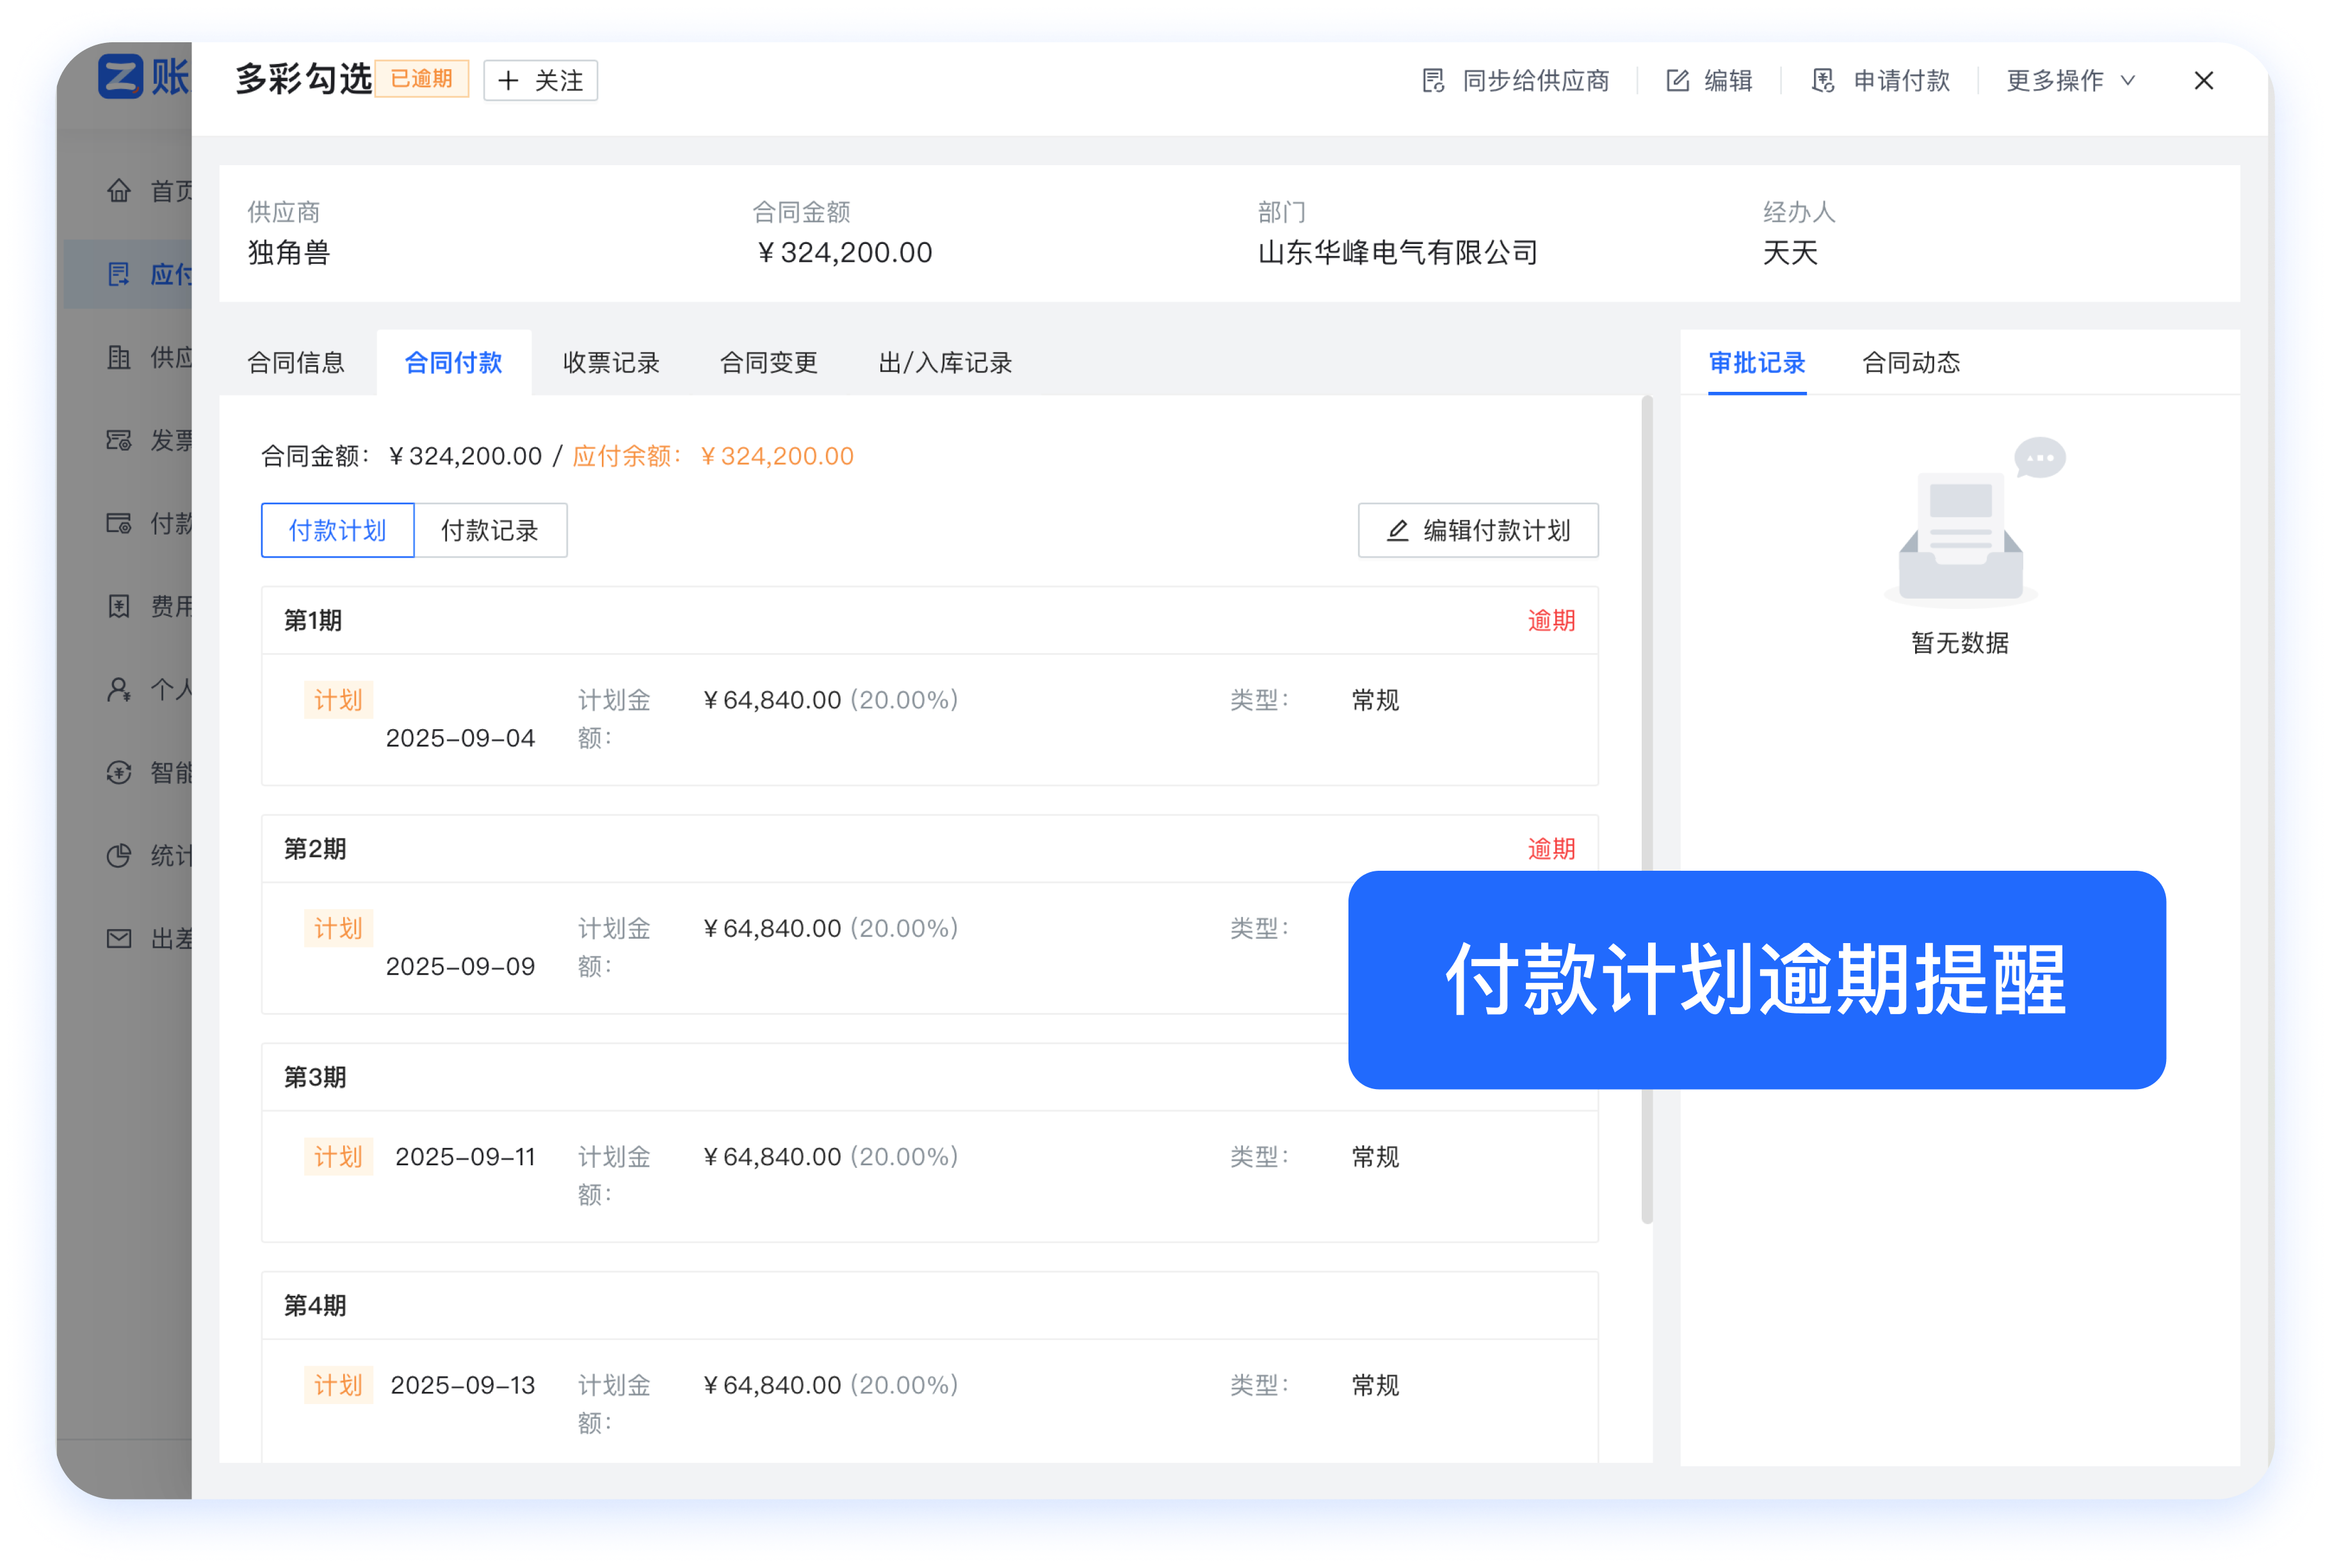Image resolution: width=2330 pixels, height=1568 pixels.
Task: Click the personal user icon in sidebar
Action: tap(119, 690)
